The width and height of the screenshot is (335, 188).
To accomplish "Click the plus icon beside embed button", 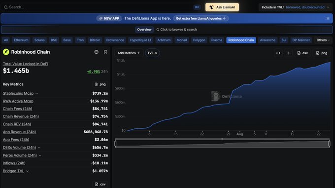I will click(288, 53).
